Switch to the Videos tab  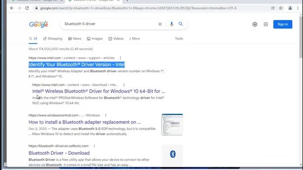click(116, 39)
